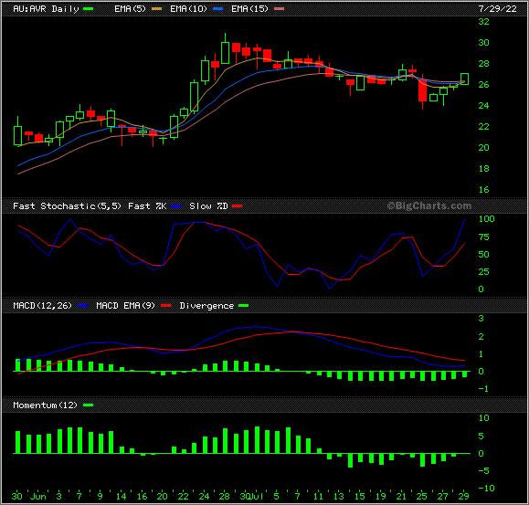Click the 30 price axis label
Viewport: 529px width, 505px height.
point(483,43)
